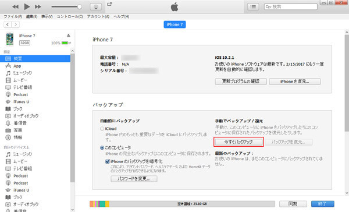This screenshot has width=349, height=212.
Task: Click the AirPlay icon button
Action: [x=96, y=6]
